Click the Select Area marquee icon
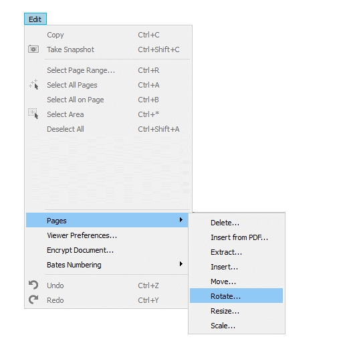341x339 pixels. (x=33, y=114)
